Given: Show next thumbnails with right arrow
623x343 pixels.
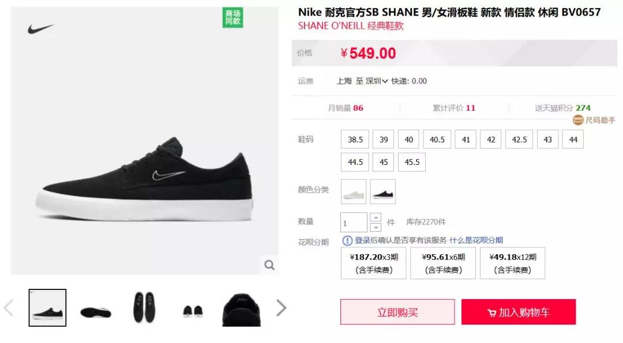Looking at the screenshot, I should tap(281, 308).
